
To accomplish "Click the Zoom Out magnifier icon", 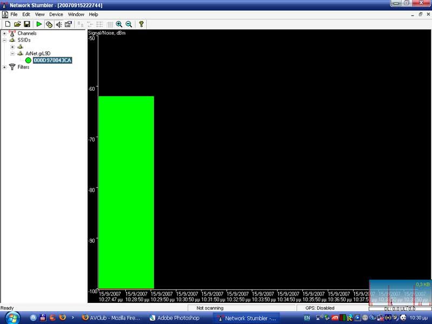I will (x=129, y=24).
